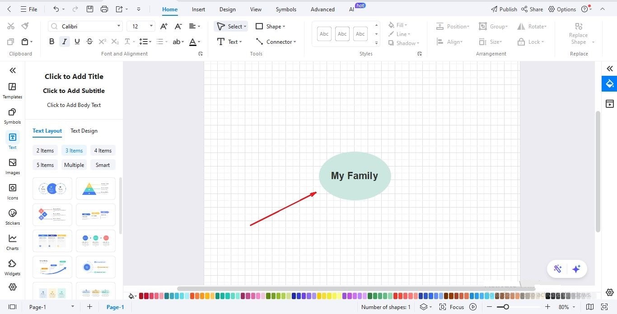Select the My Family ellipse shape
617x314 pixels.
(355, 176)
